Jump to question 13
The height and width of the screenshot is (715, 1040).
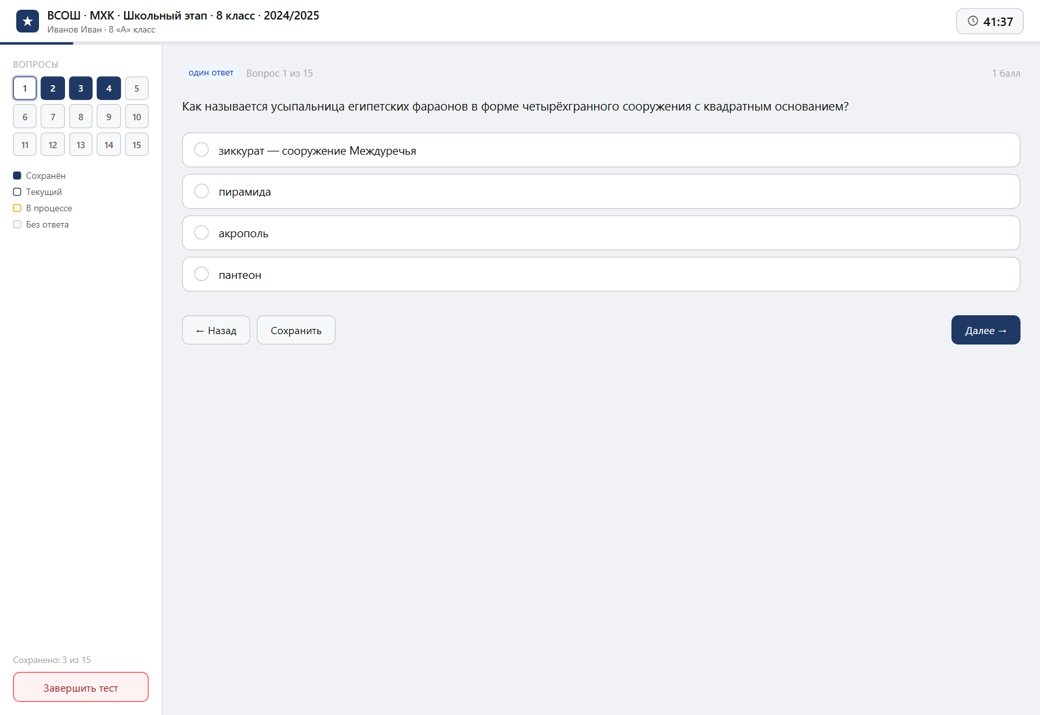click(x=81, y=145)
